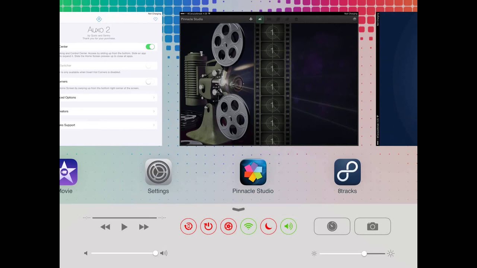Tap the plus icon in Pinnacle Studio
477x268 pixels.
(x=251, y=19)
